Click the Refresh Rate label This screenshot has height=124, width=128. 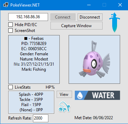(20, 118)
